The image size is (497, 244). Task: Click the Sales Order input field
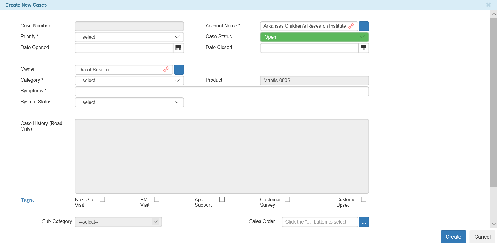click(320, 222)
